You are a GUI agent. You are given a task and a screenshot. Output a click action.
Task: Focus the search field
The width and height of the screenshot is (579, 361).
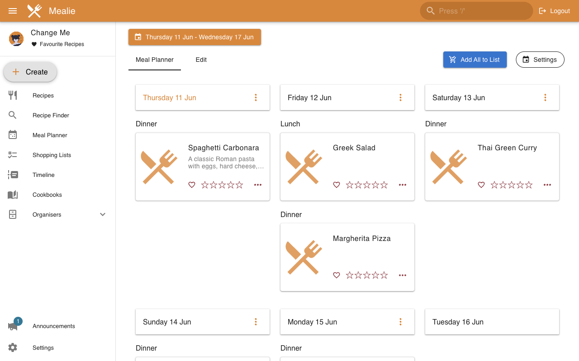click(x=476, y=11)
